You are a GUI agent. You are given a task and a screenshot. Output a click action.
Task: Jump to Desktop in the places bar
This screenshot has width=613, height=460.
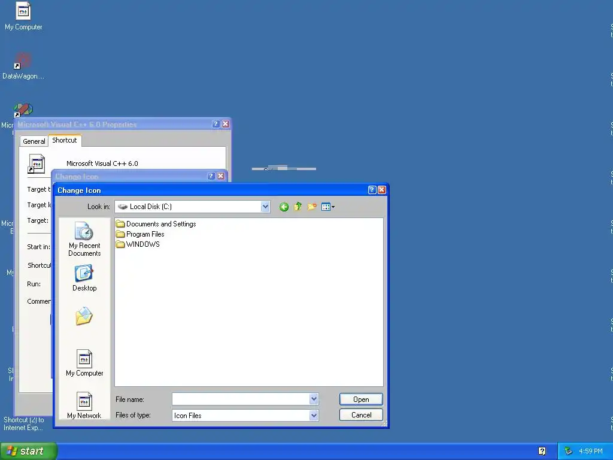(84, 278)
